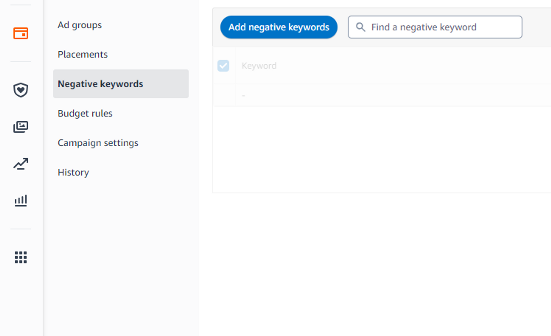Open the campaigns card icon in sidebar
The width and height of the screenshot is (551, 336).
[21, 33]
